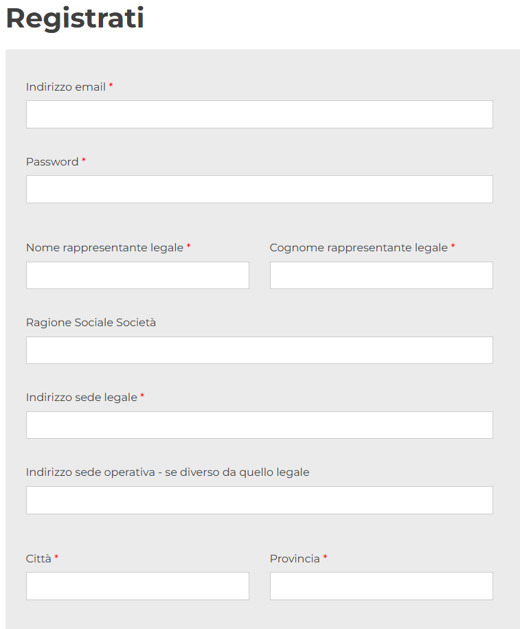Select the Indirizzo sede operativa input box

[x=259, y=500]
